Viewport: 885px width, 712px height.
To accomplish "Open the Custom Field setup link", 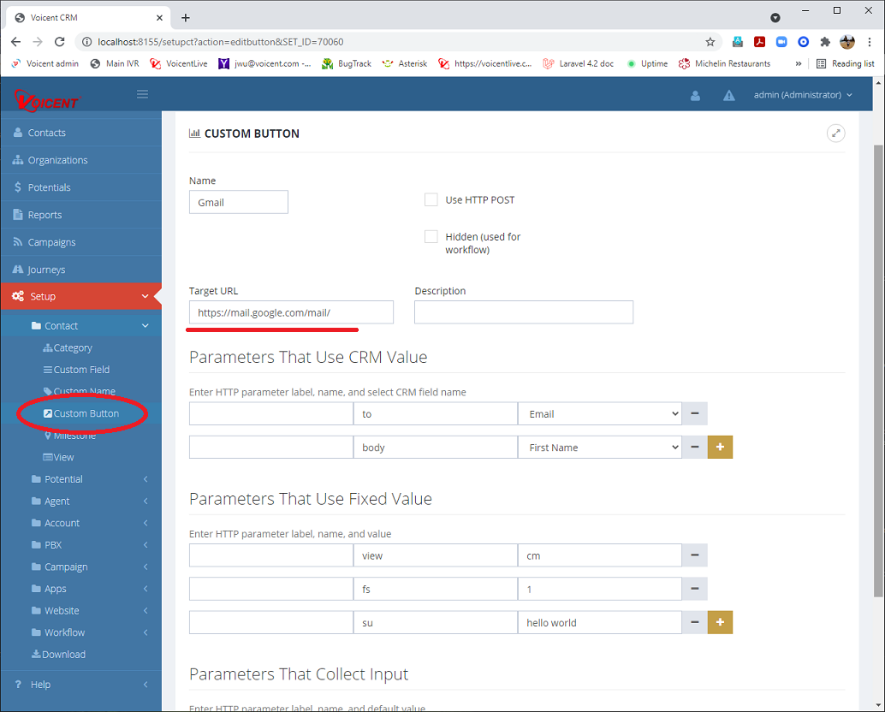I will point(81,370).
